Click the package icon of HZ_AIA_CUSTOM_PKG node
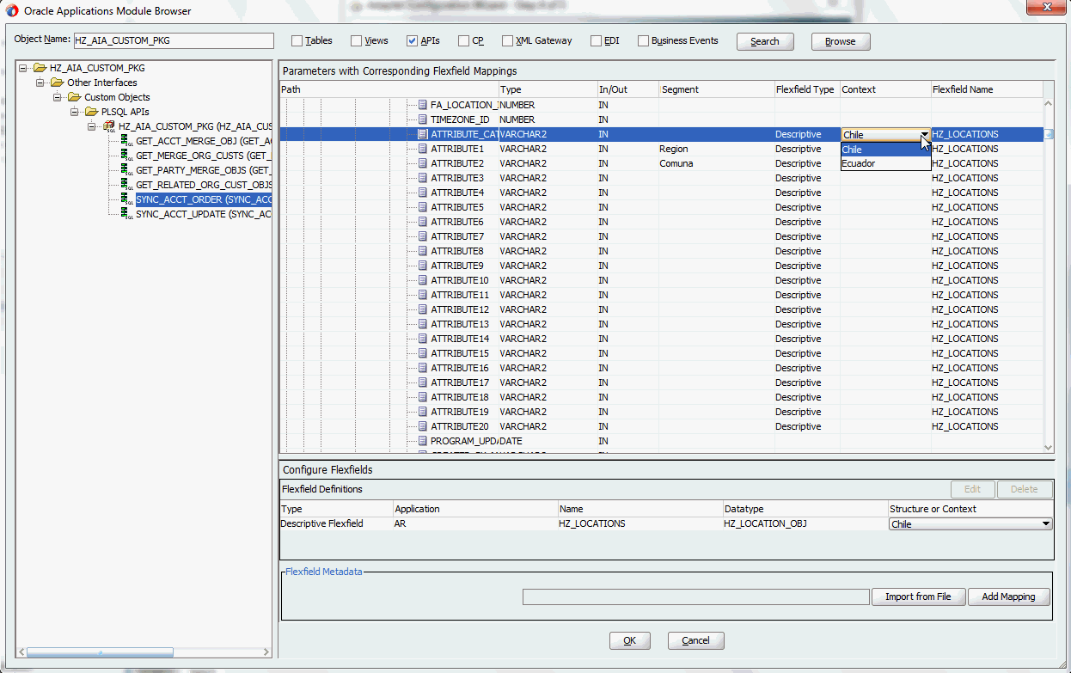Screen dimensions: 1071x673 [109, 126]
